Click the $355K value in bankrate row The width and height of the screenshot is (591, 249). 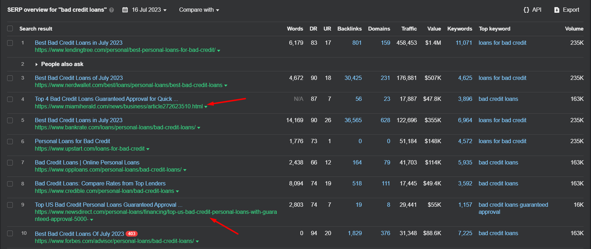[x=432, y=120]
